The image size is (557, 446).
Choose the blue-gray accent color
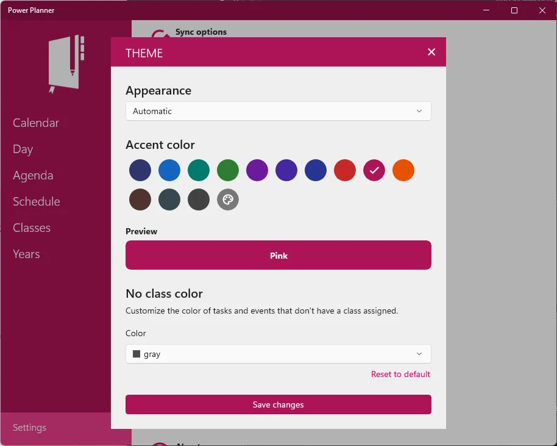(x=169, y=200)
